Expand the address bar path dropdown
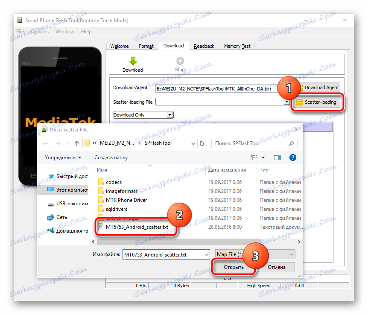Screen dimensions: 368x315 tap(193, 143)
